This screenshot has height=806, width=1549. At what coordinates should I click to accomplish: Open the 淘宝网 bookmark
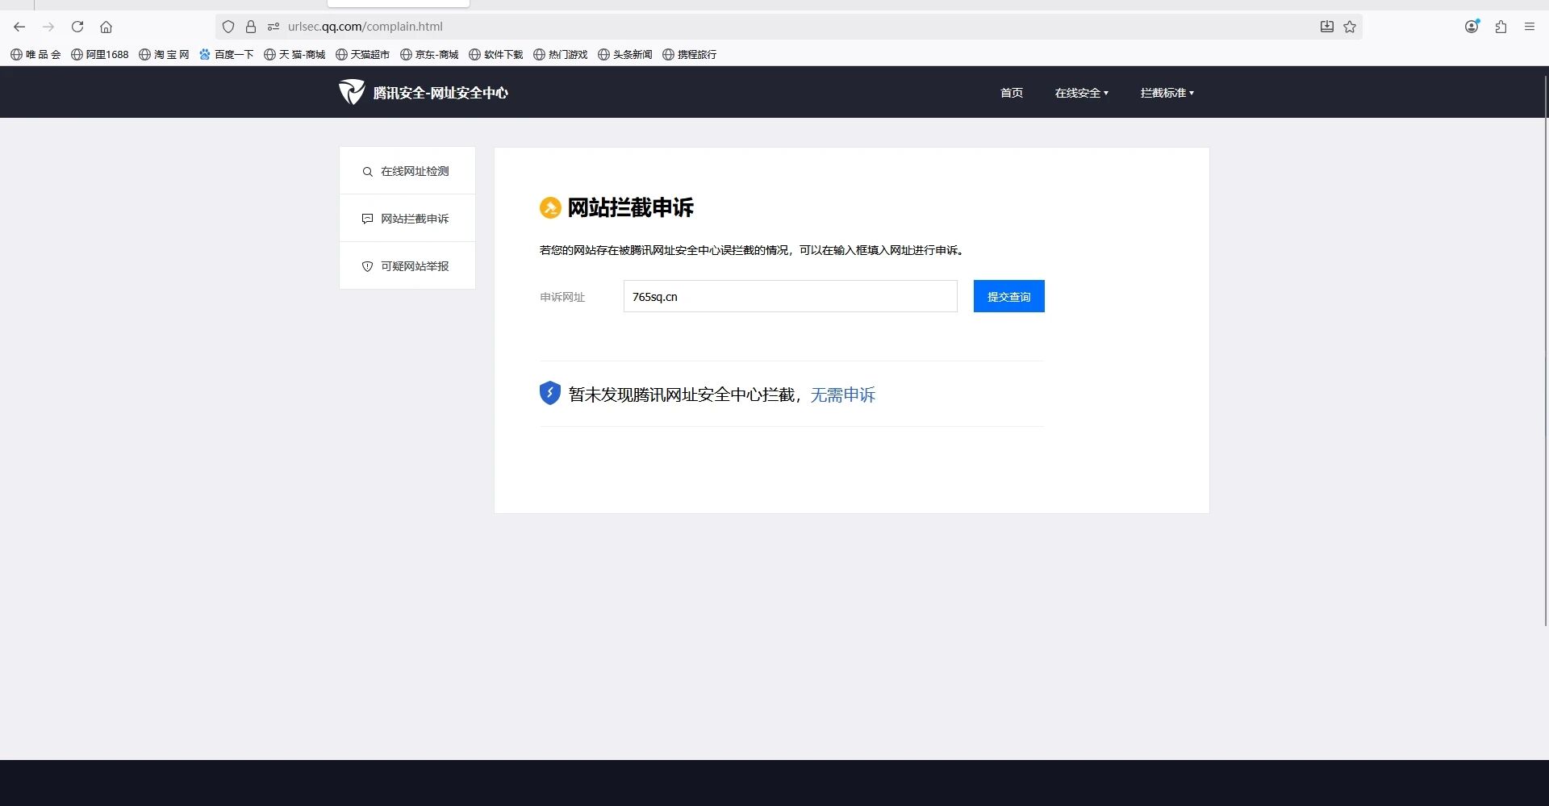(x=164, y=55)
